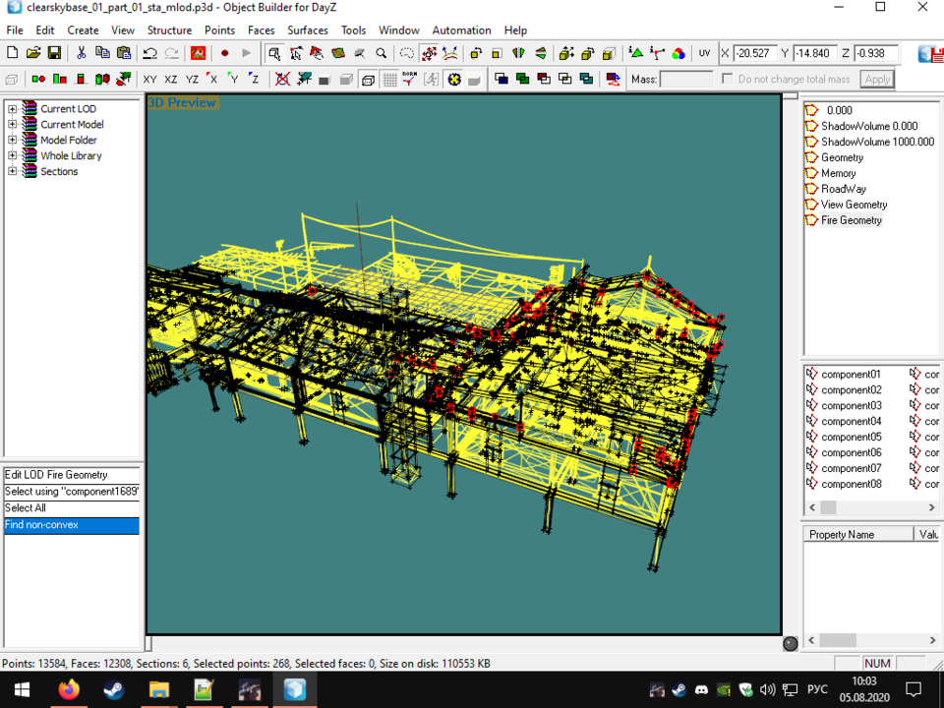Screen dimensions: 944x708
Task: Click the RGB color circles icon
Action: click(678, 53)
